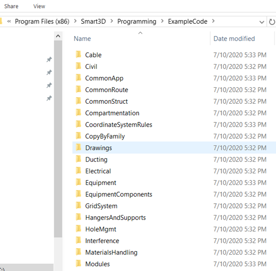The width and height of the screenshot is (276, 271).
Task: Click the navigation pane scroll-up arrow
Action: tap(58, 36)
